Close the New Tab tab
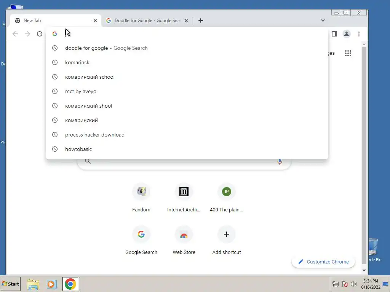This screenshot has width=390, height=292. [x=95, y=21]
